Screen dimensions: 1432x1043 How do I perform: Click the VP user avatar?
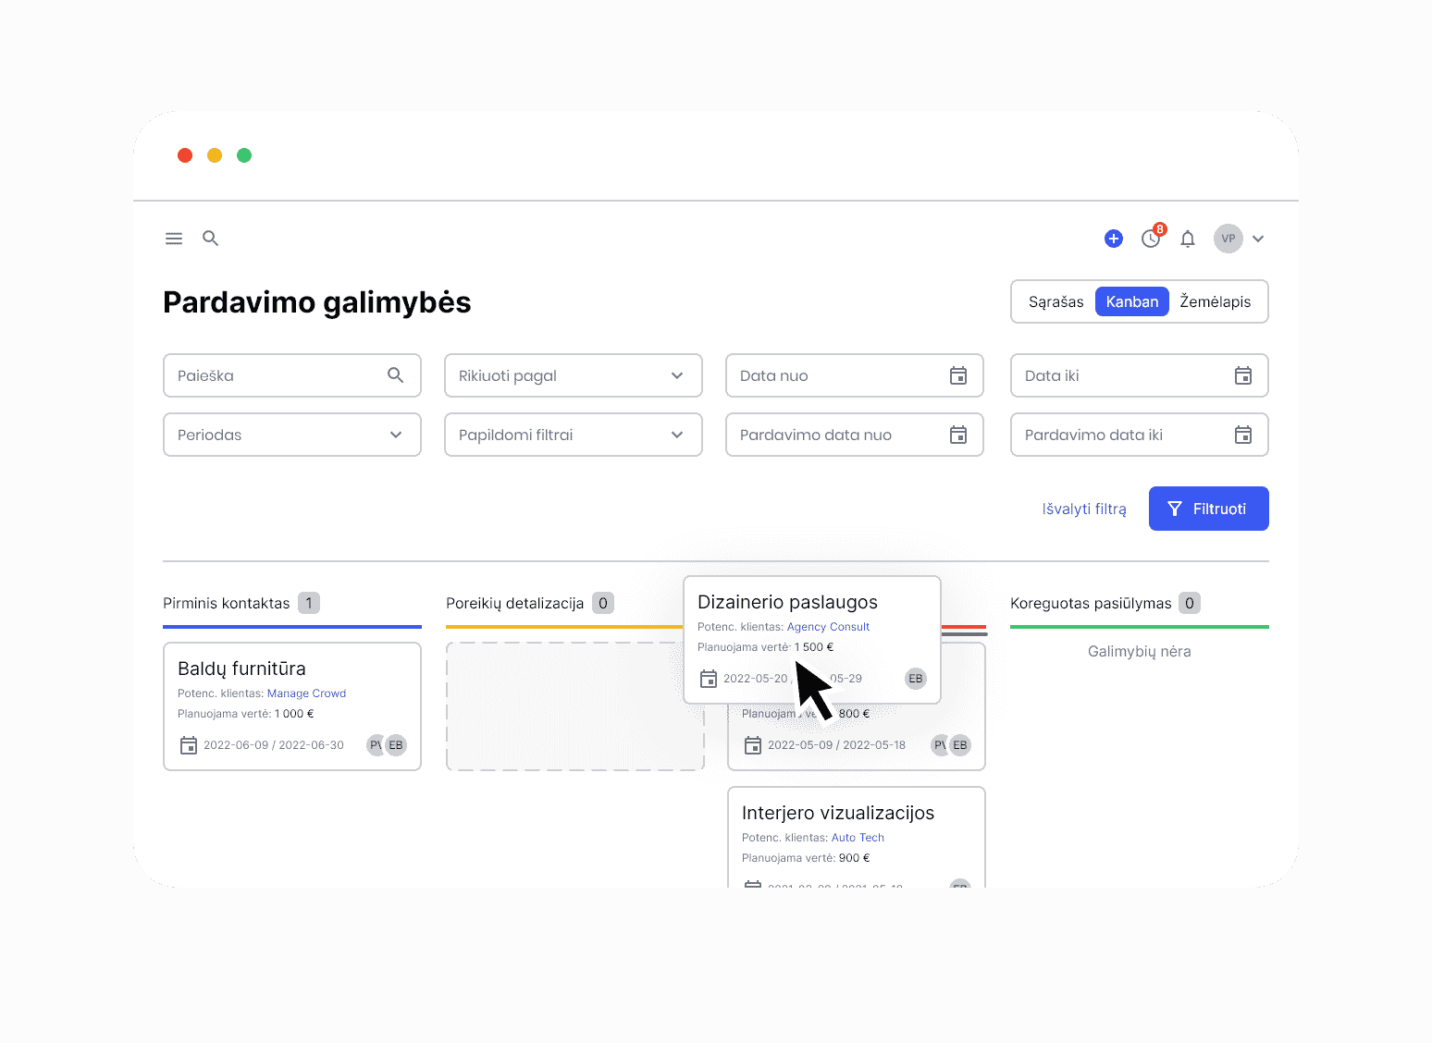[x=1228, y=239]
